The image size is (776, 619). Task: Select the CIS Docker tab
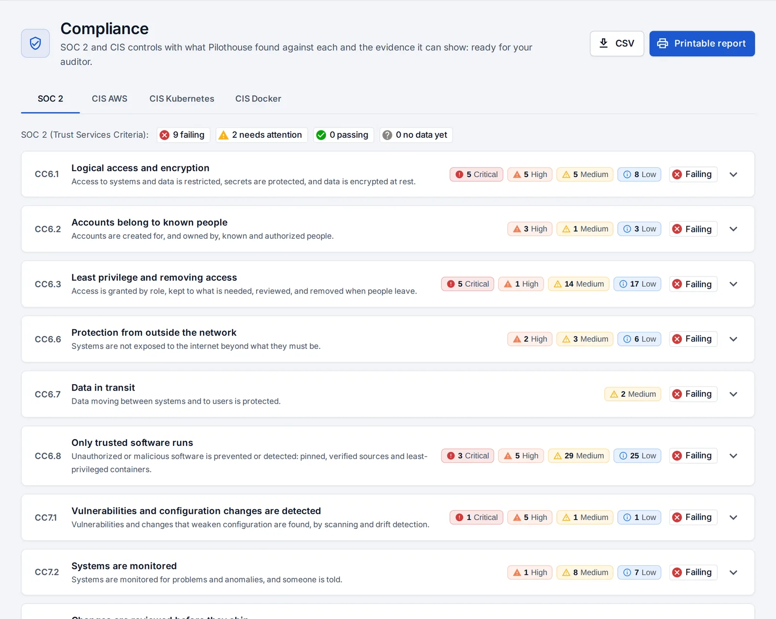(258, 98)
